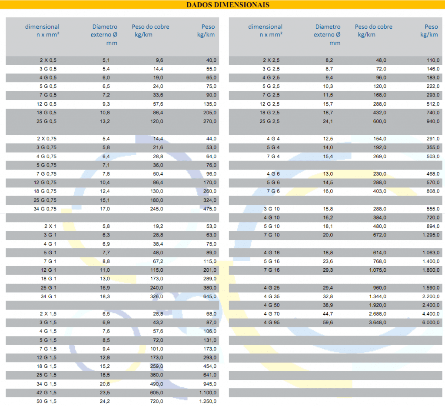Click the '7 G 6' cell

273,191
